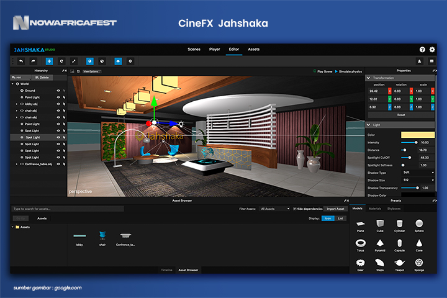Toggle visibility eye for highlighted Spot Light
This screenshot has width=447, height=298.
coord(58,137)
